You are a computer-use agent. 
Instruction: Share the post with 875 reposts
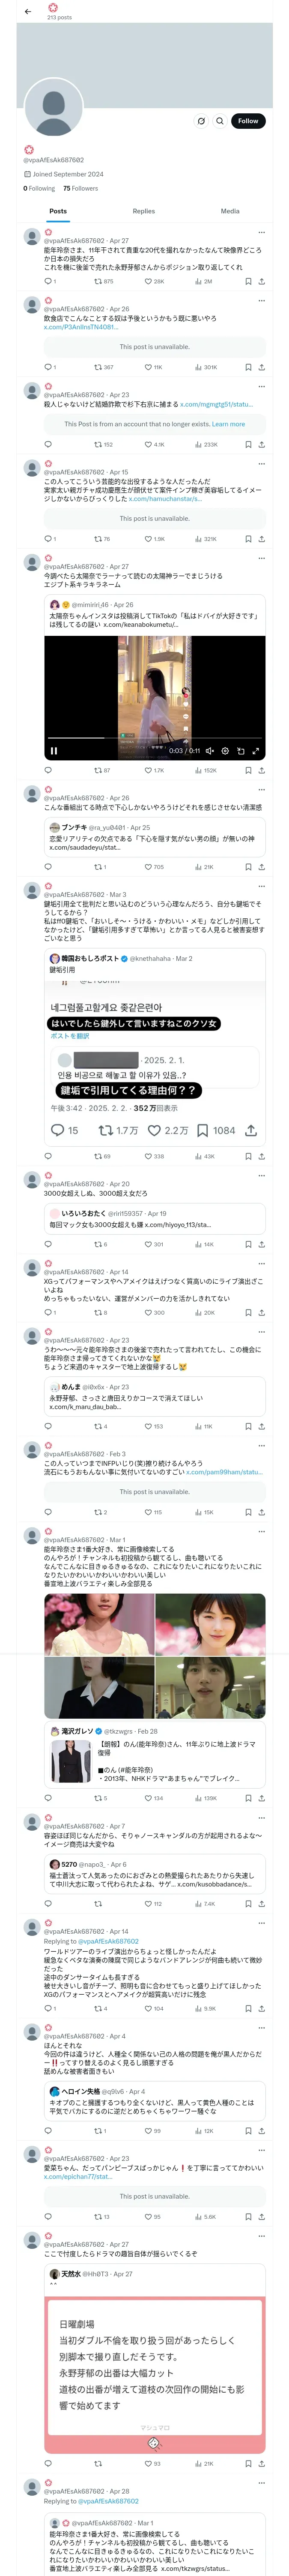pos(261,281)
